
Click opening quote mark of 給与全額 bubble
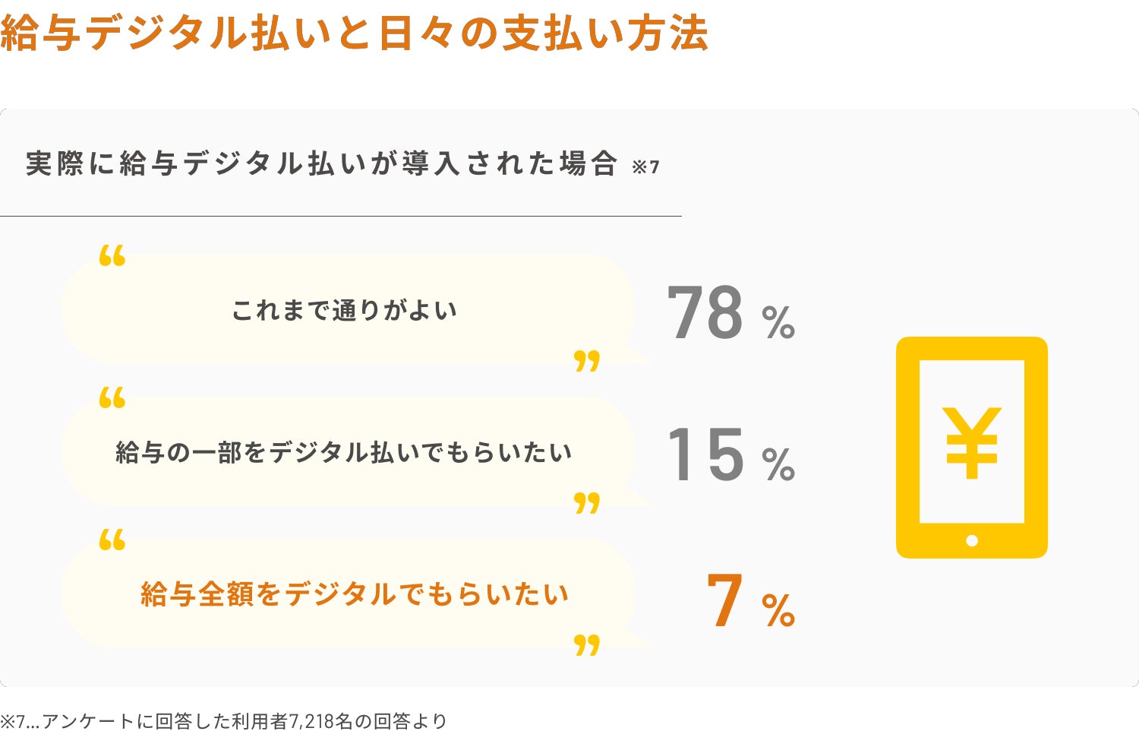tap(112, 540)
